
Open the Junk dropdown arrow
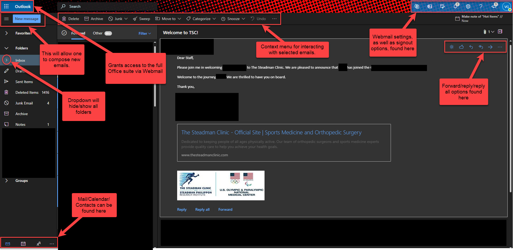tap(126, 19)
